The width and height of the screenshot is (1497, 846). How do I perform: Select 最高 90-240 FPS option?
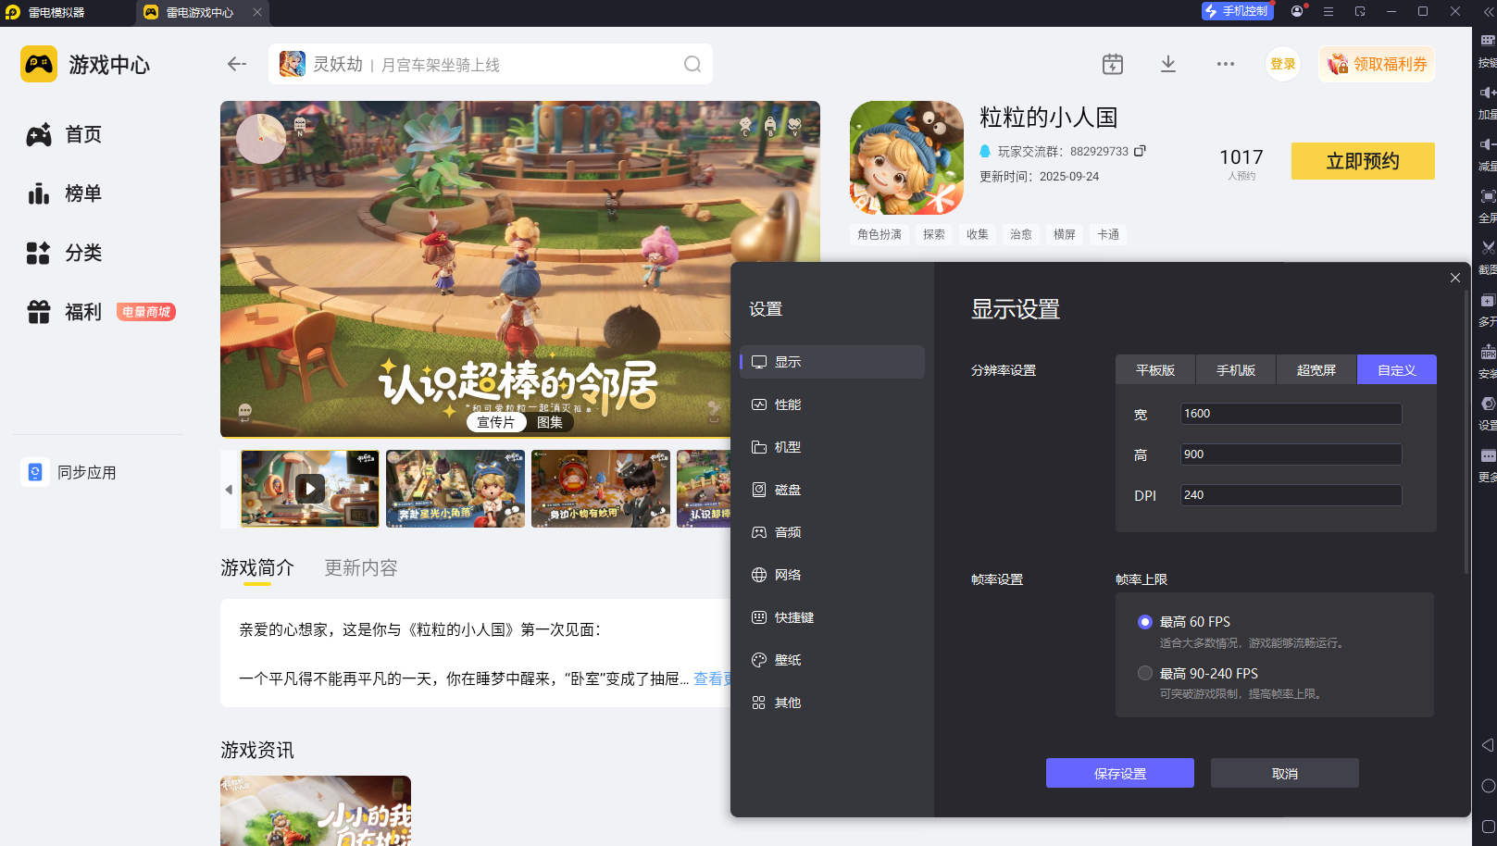click(1145, 674)
